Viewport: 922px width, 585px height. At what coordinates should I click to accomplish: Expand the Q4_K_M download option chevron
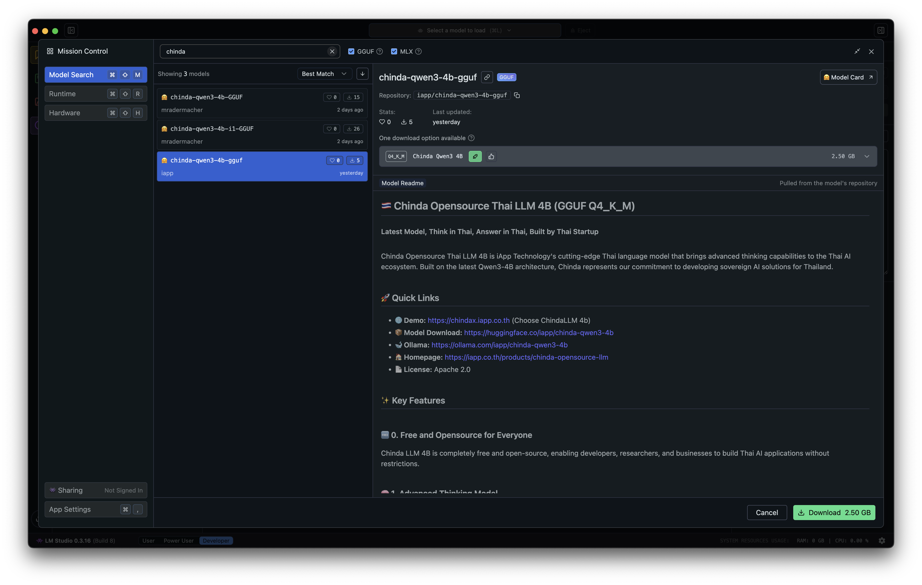click(x=867, y=156)
